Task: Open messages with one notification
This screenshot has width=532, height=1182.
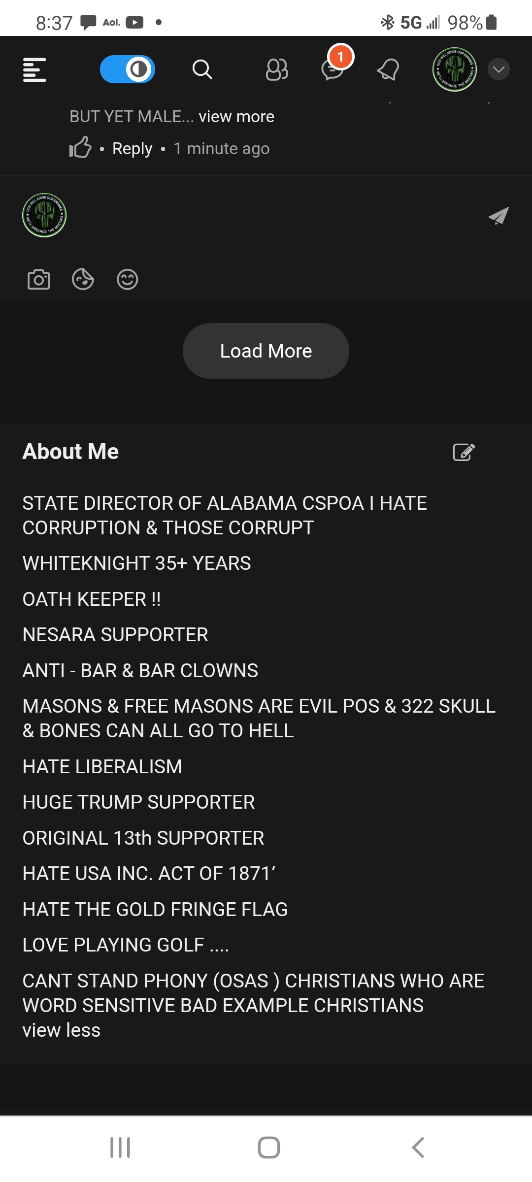Action: pos(333,69)
